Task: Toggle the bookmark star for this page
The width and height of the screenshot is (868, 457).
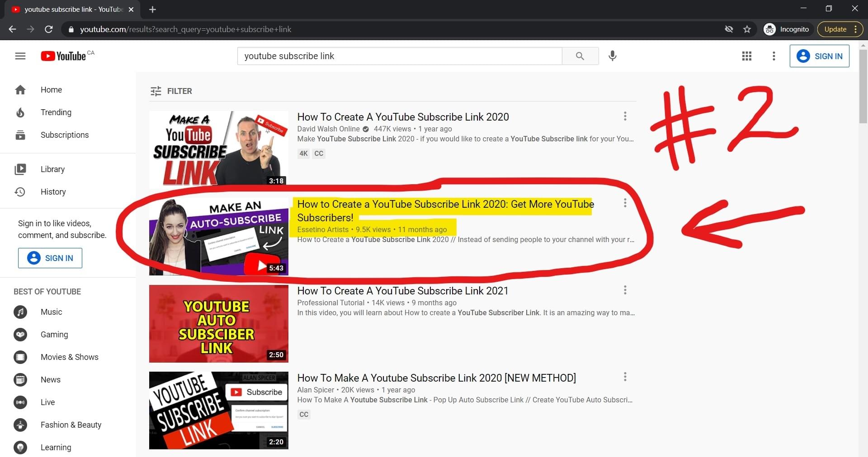Action: click(x=747, y=29)
